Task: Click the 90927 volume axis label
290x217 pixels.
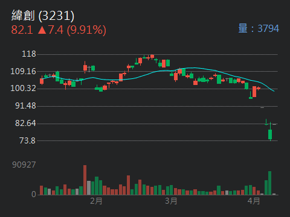Action: (24, 165)
